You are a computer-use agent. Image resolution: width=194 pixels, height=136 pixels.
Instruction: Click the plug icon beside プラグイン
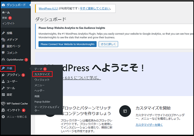[3, 75]
